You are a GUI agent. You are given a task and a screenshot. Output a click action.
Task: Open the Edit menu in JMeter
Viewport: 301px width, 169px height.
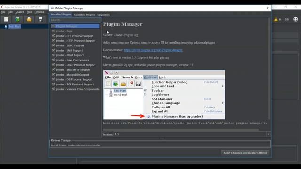click(x=10, y=12)
